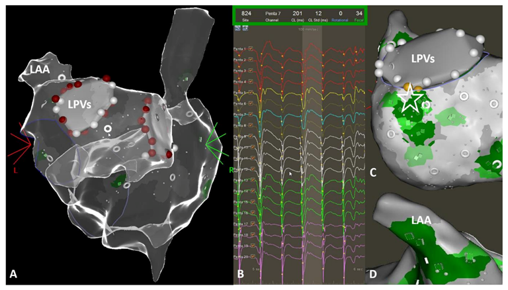The width and height of the screenshot is (508, 290).
Task: Untick the Penta 1 channel checkbox
Action: point(251,48)
